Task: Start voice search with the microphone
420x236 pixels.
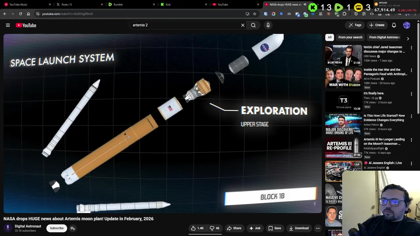Action: (268, 25)
